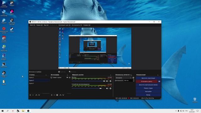
Task: Open the Yandex browser from the taskbar
Action: click(x=13, y=111)
